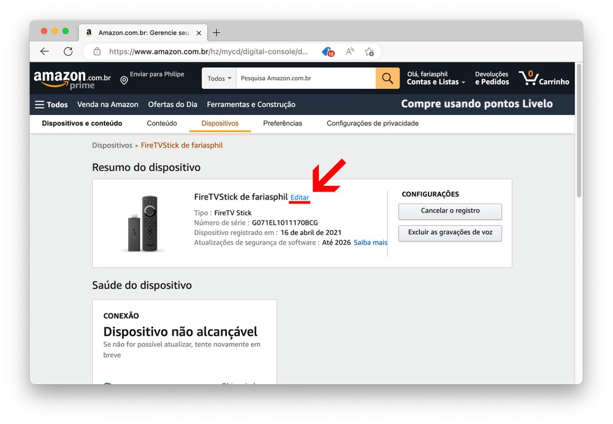Select the Dispositivos tab
Screen dimensions: 613x424
219,123
